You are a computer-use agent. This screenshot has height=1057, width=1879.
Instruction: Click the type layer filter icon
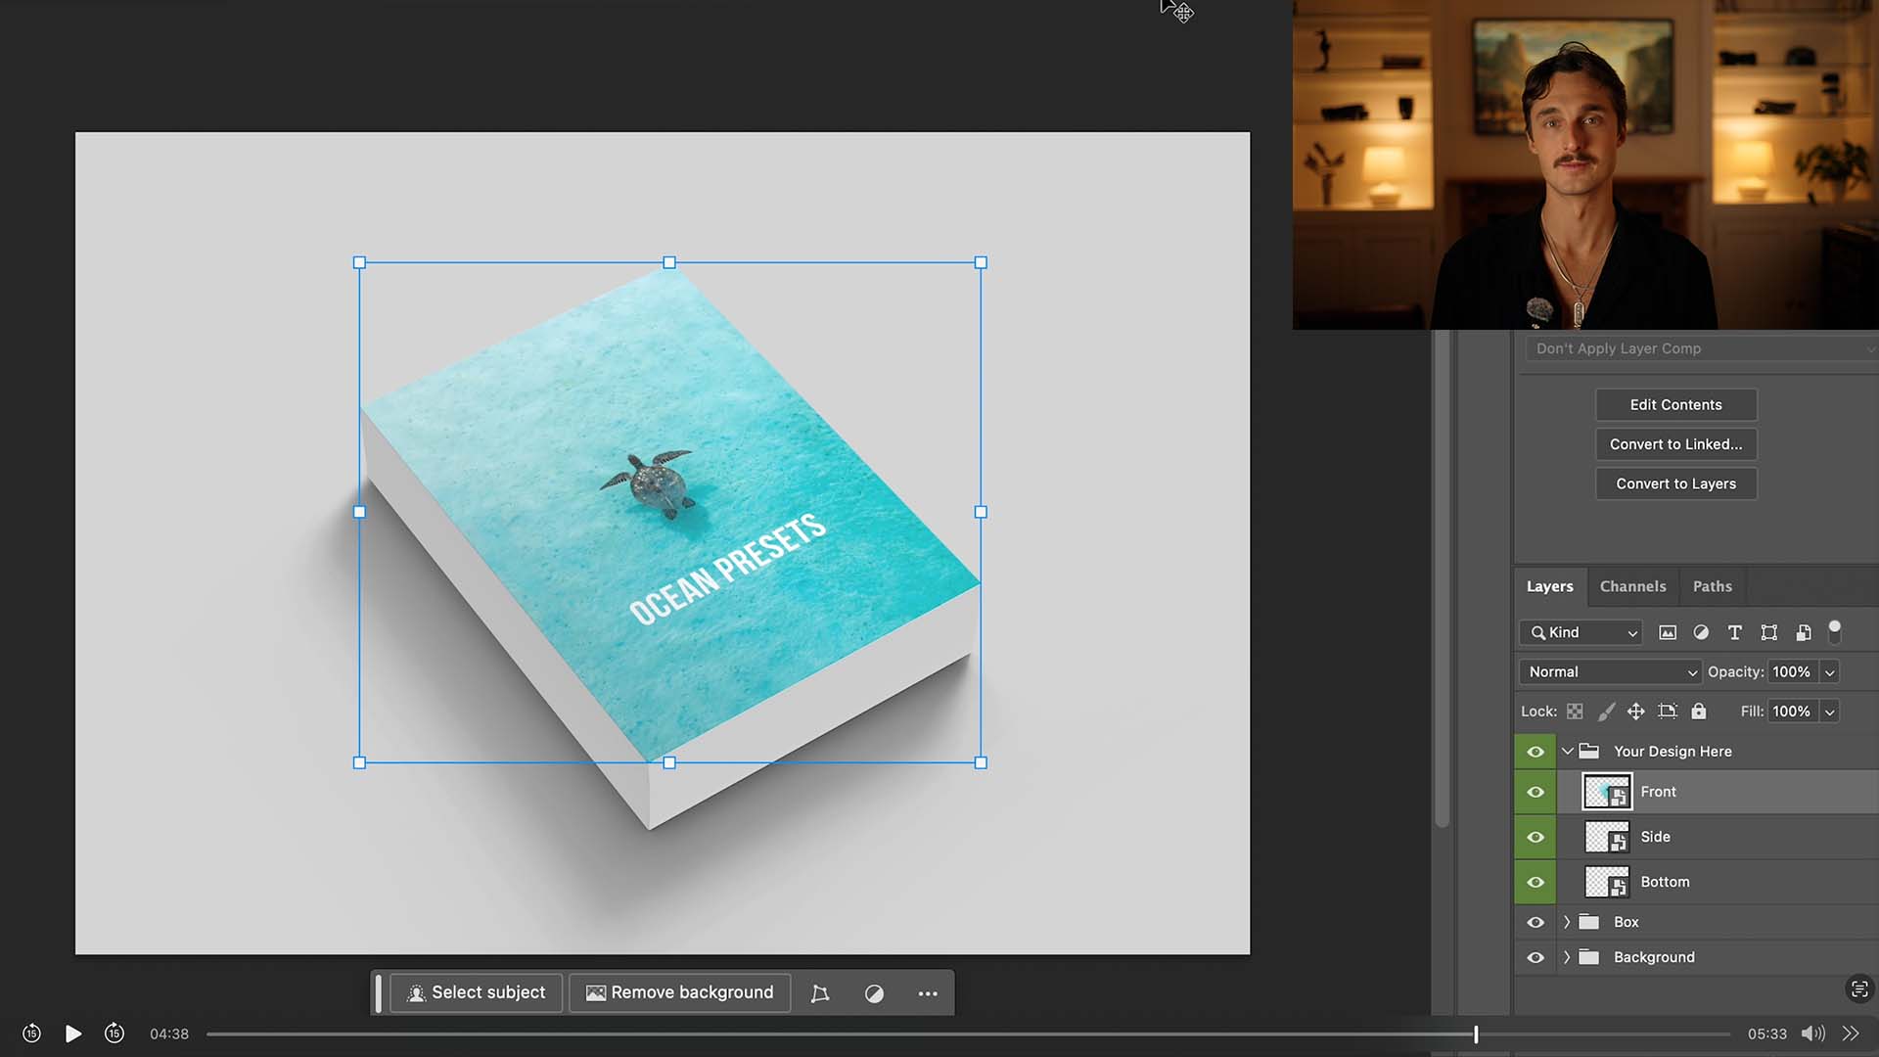pos(1734,633)
